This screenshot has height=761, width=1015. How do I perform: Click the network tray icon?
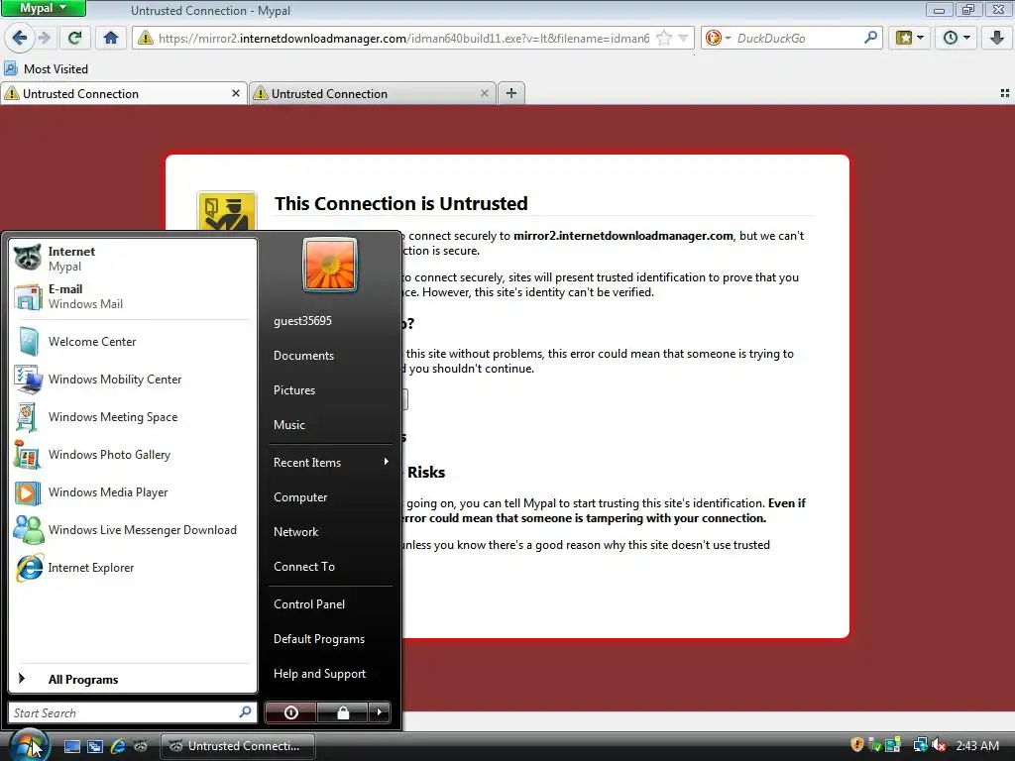pyautogui.click(x=919, y=745)
